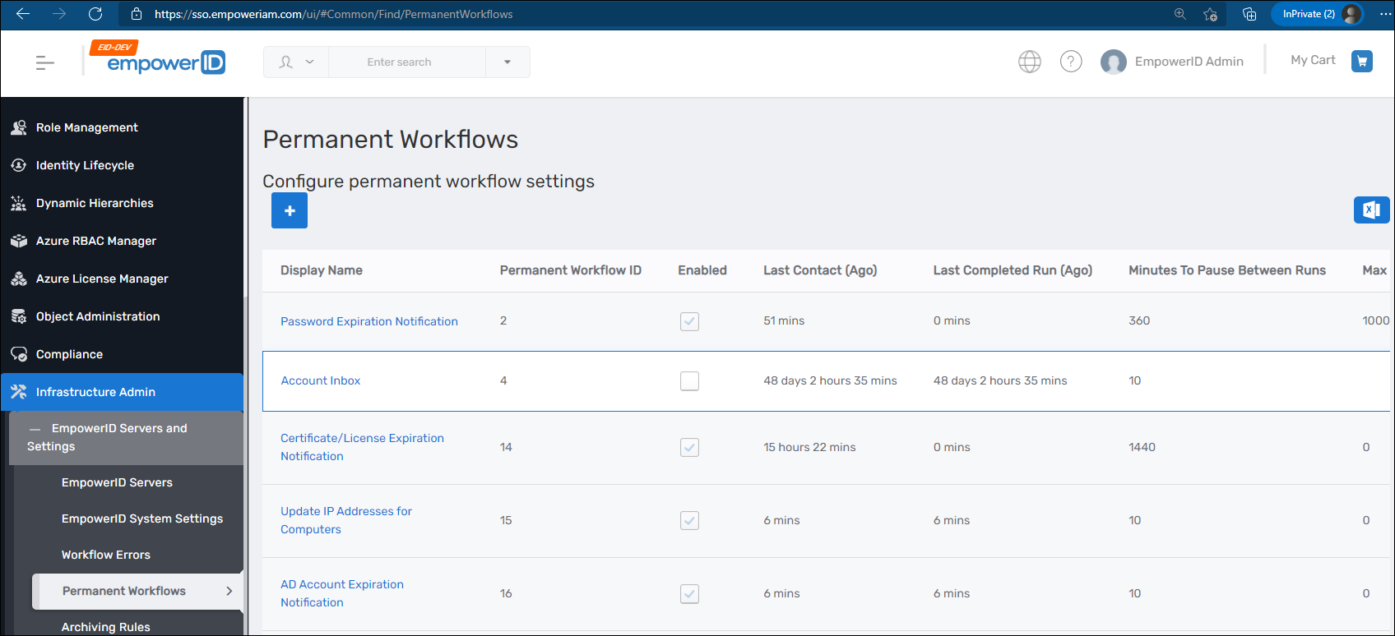Click the browser forward arrow
The height and width of the screenshot is (636, 1395).
click(59, 14)
